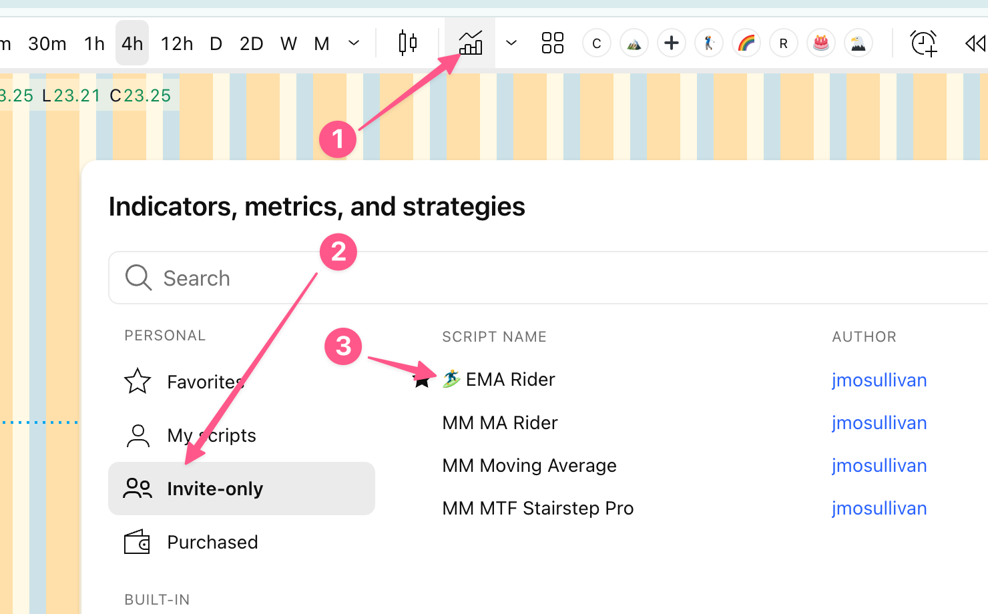Click the candlestick chart type icon

coord(407,43)
